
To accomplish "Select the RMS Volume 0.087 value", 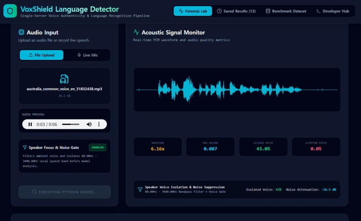I will pyautogui.click(x=210, y=149).
